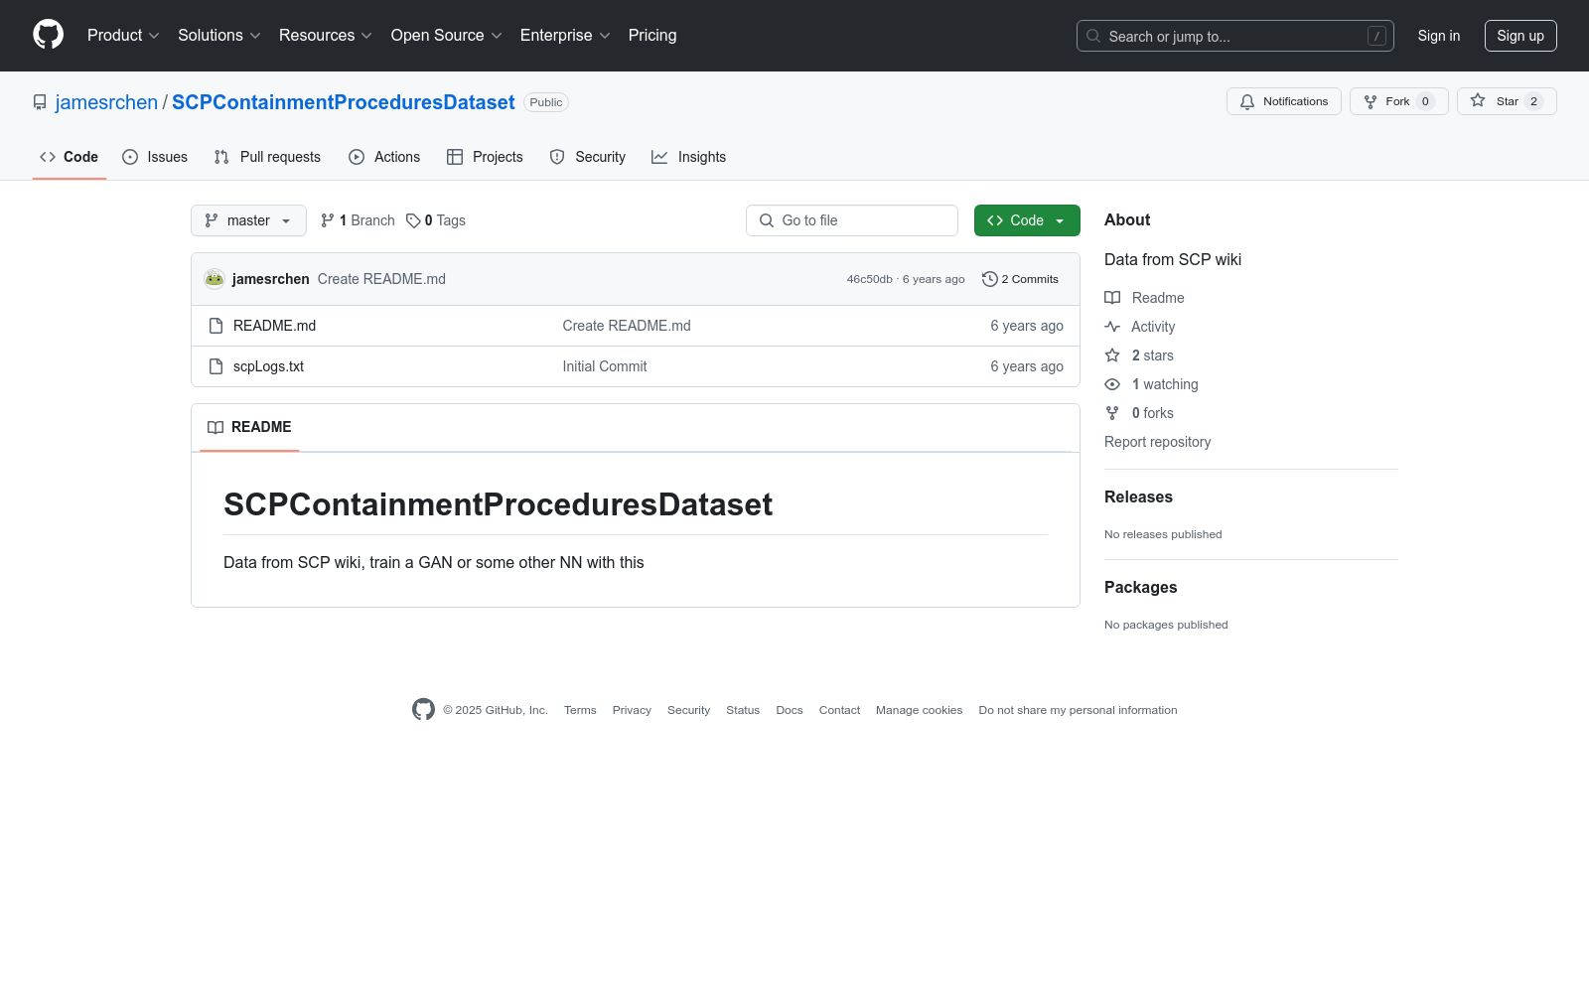This screenshot has height=993, width=1589.
Task: Open the master branch selector dropdown
Action: 248,220
